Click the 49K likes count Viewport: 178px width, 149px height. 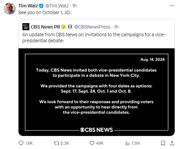[100, 143]
